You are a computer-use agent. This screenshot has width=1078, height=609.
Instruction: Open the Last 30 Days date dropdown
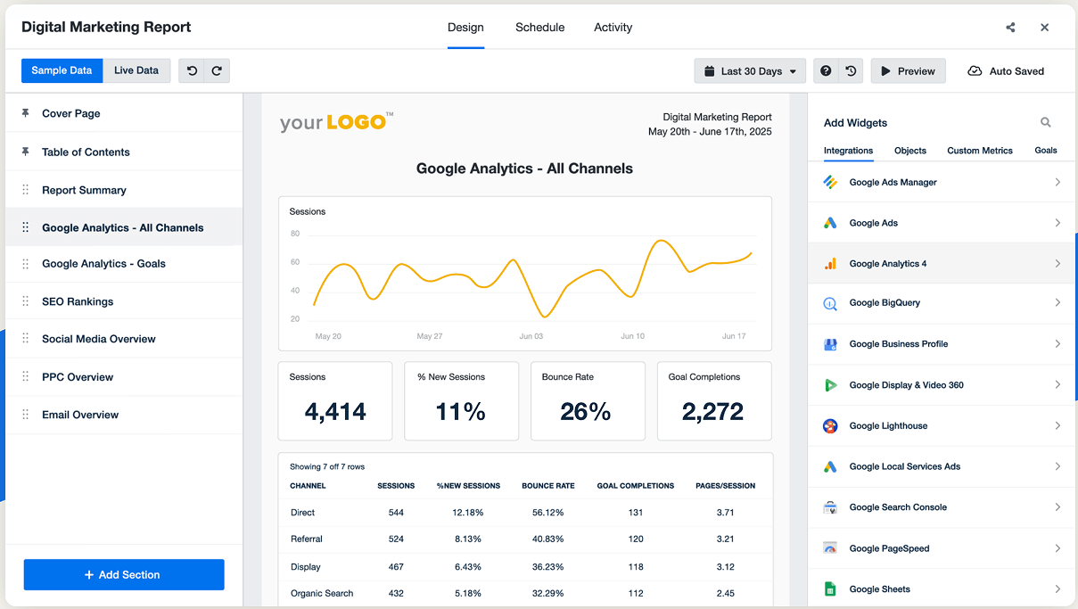point(750,70)
